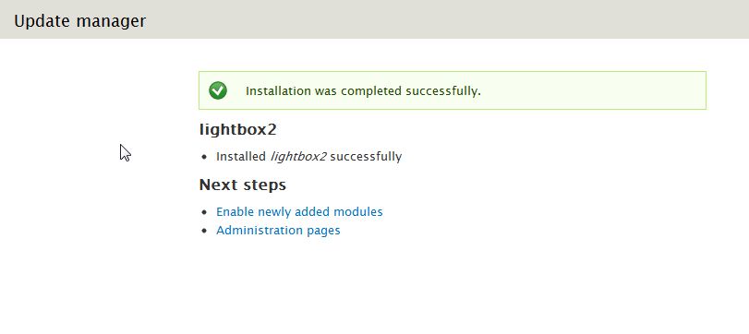749x334 pixels.
Task: Click the word steps in Next steps
Action: tap(264, 185)
